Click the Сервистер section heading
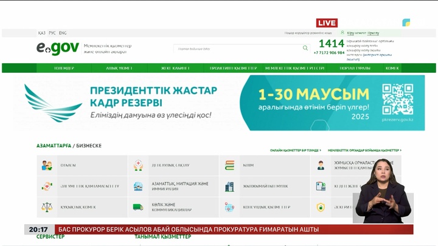438x246 pixels. (50, 236)
